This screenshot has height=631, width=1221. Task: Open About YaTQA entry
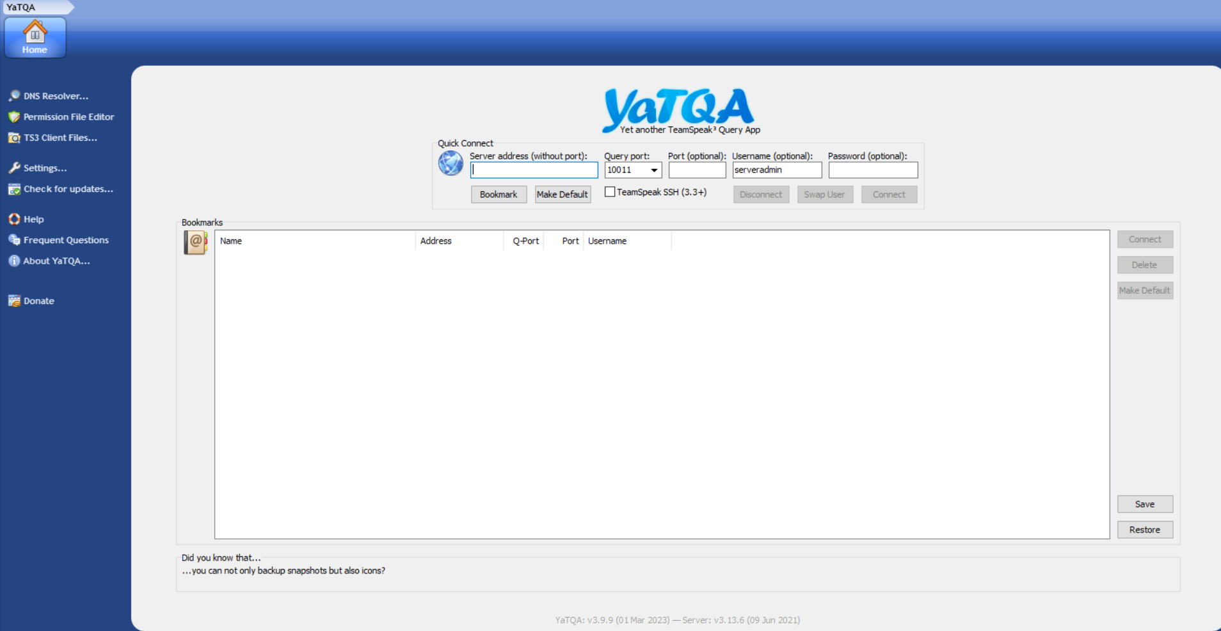tap(57, 260)
